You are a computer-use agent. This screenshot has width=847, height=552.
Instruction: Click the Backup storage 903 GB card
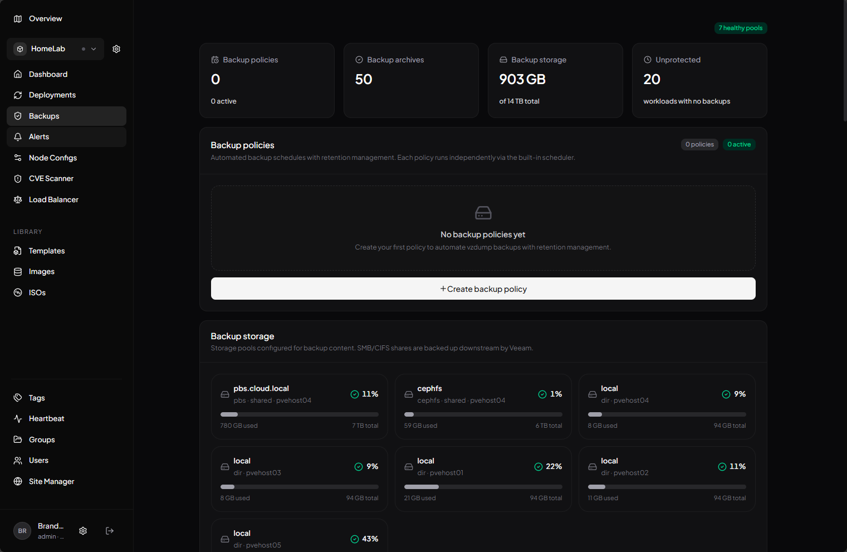[x=555, y=81]
